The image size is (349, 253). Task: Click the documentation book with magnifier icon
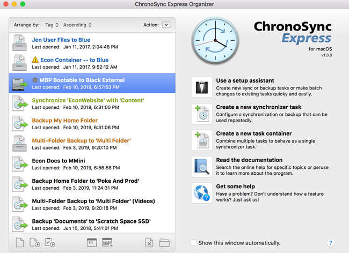tap(202, 167)
